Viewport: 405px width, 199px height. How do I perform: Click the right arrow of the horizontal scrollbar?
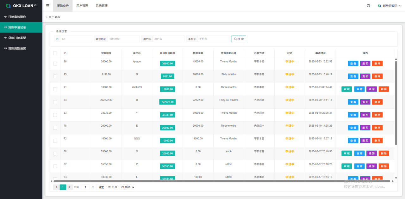tap(393, 181)
